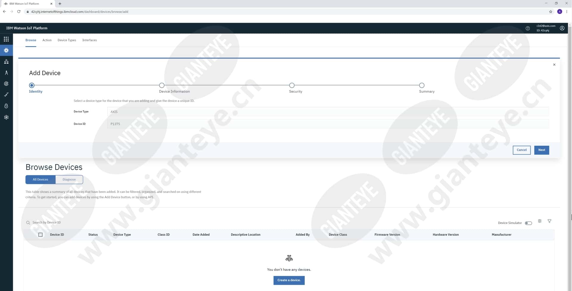The width and height of the screenshot is (572, 291).
Task: Click the Added By column header
Action: 303,235
